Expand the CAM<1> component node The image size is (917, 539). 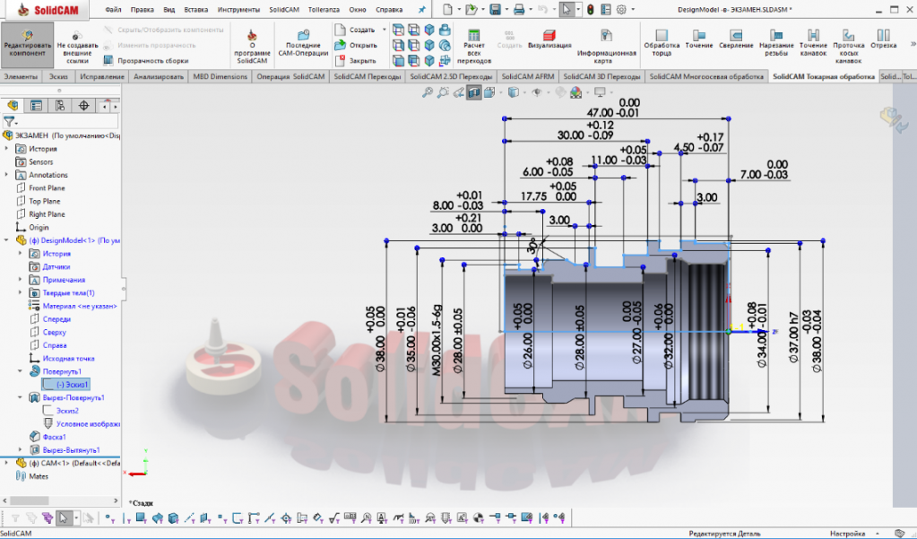pos(7,463)
